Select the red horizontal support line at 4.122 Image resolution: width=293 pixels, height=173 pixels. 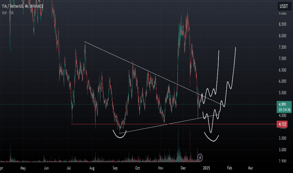[x=174, y=124]
